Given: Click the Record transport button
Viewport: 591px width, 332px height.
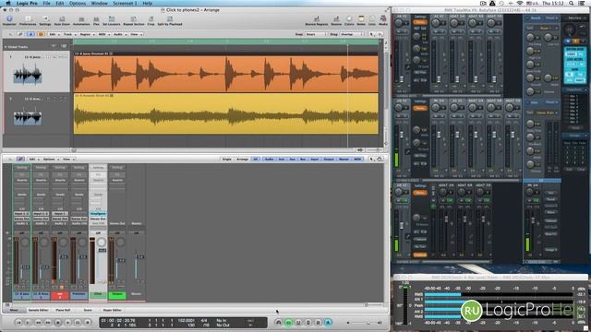Looking at the screenshot, I should tap(87, 323).
